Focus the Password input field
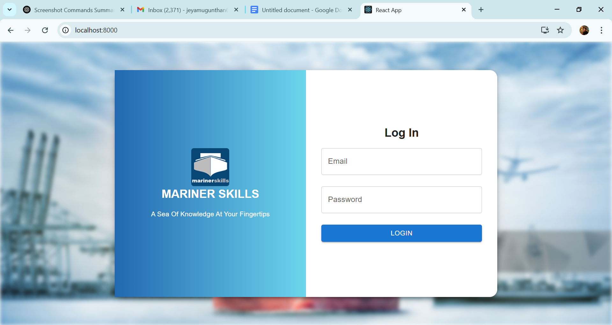This screenshot has width=612, height=325. (x=401, y=200)
